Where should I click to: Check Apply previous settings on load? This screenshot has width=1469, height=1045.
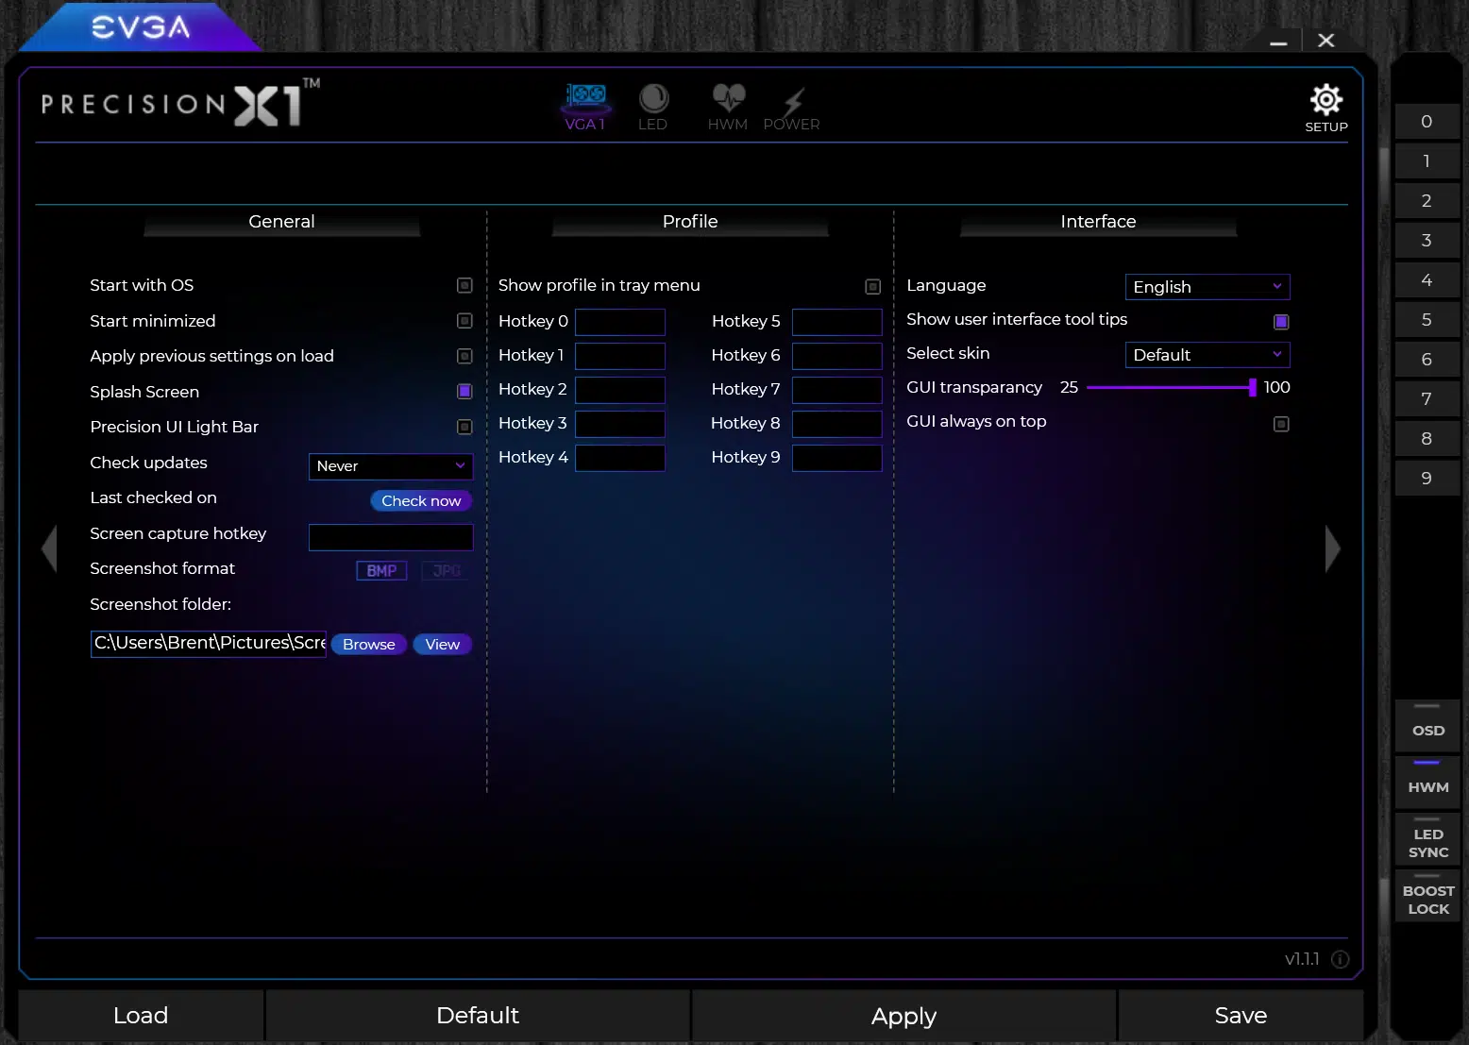pyautogui.click(x=464, y=356)
